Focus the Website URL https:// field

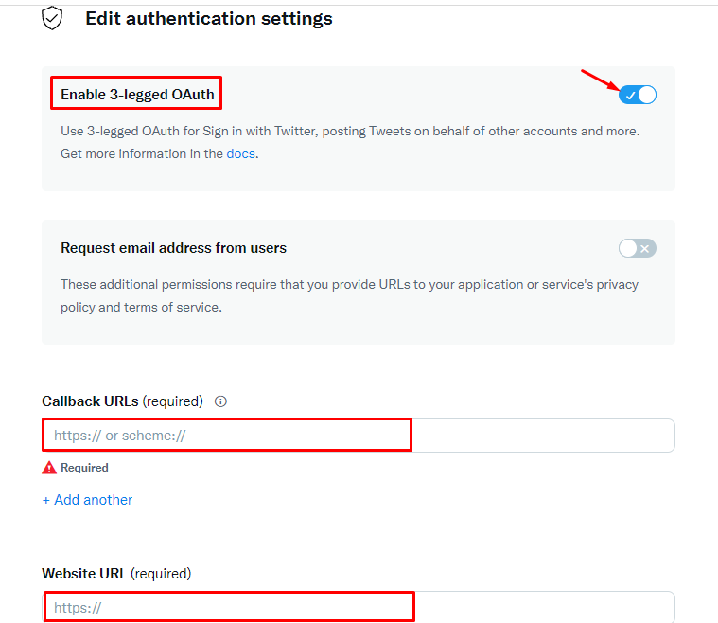359,607
